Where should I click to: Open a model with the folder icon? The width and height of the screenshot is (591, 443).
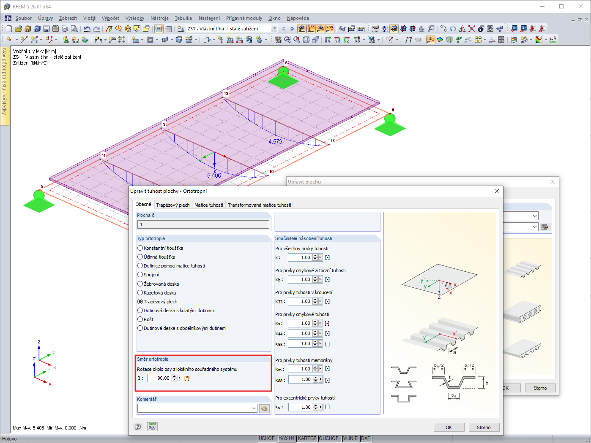point(19,29)
